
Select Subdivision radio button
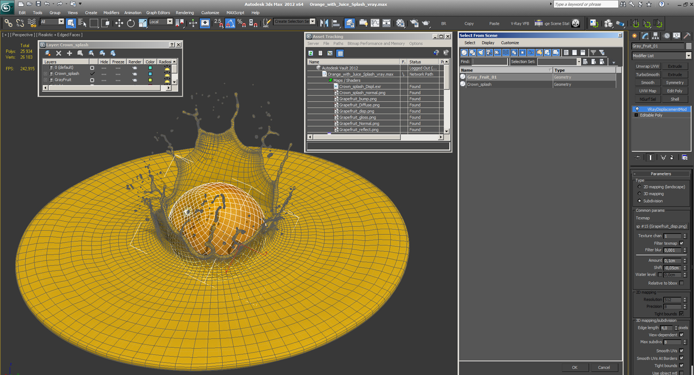[x=640, y=201]
